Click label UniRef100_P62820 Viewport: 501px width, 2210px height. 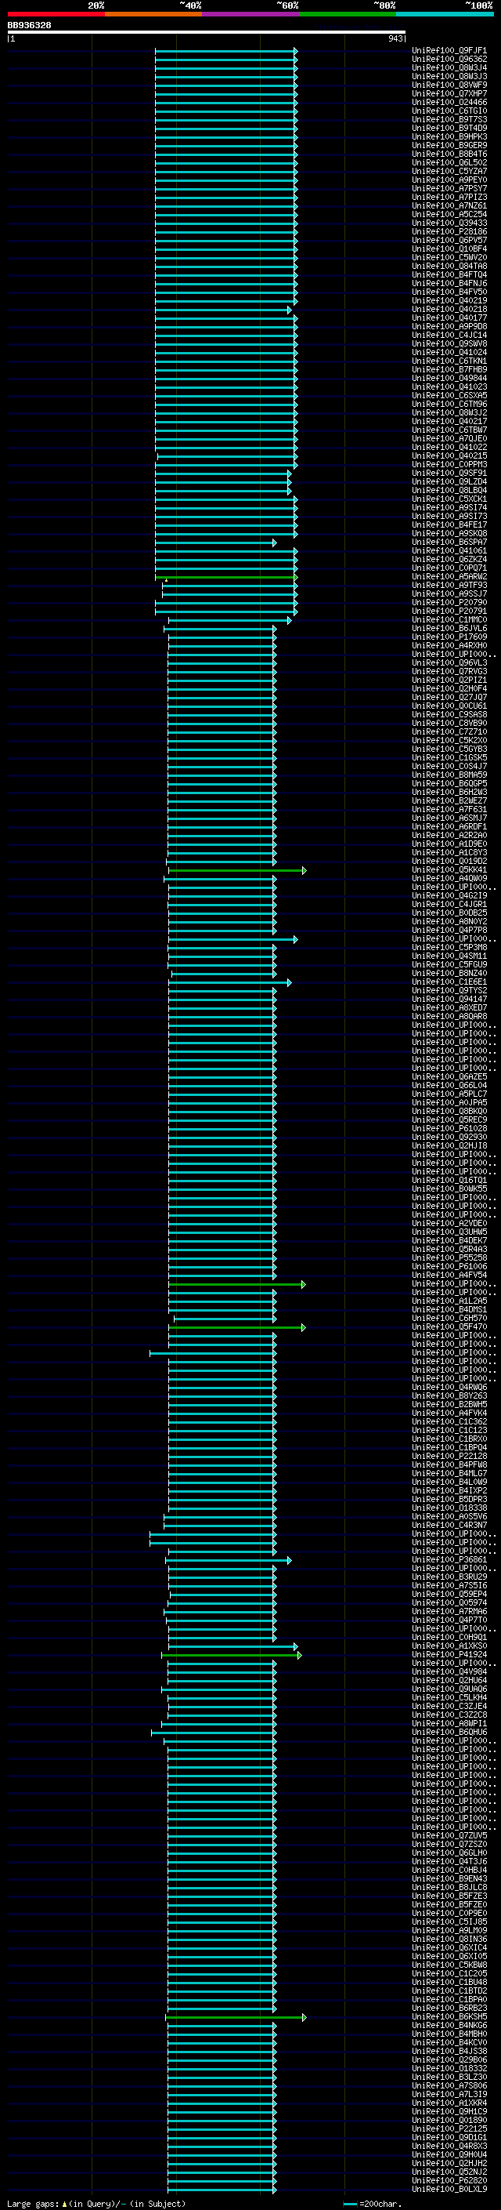[x=449, y=2181]
